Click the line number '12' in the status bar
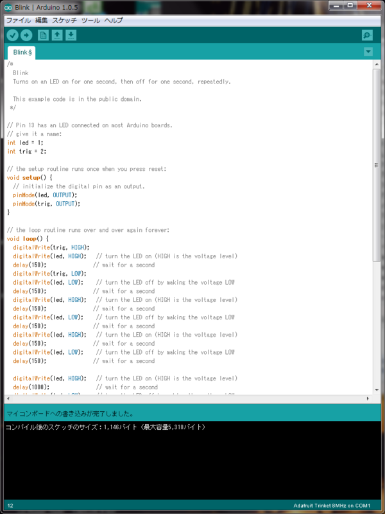The width and height of the screenshot is (385, 514). pos(10,506)
